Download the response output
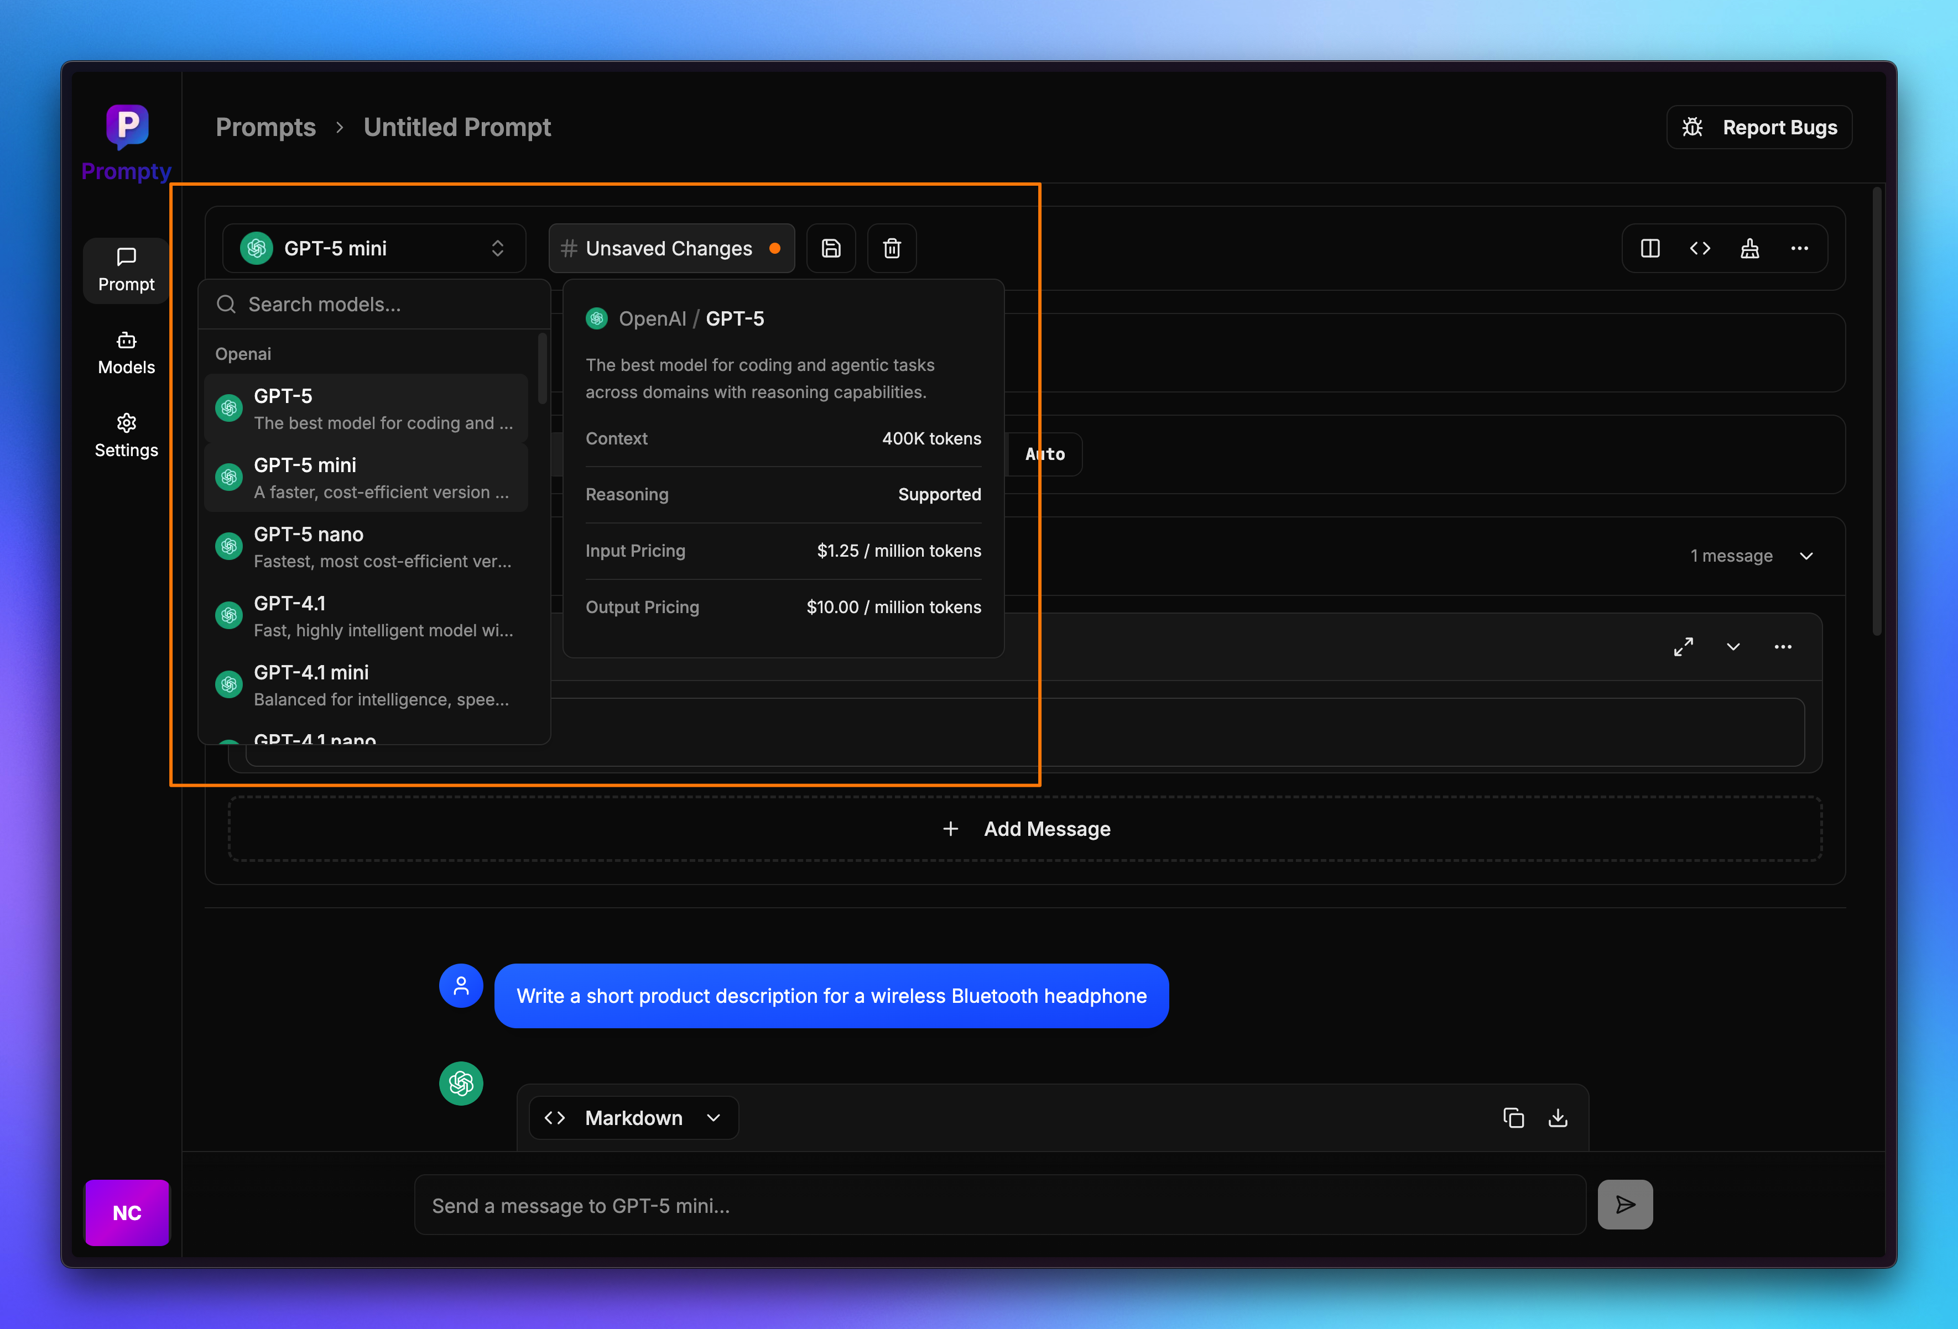 tap(1558, 1118)
